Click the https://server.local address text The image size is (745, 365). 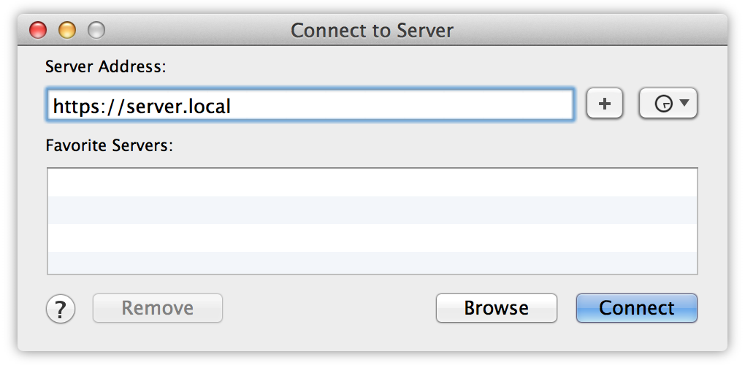[x=142, y=106]
